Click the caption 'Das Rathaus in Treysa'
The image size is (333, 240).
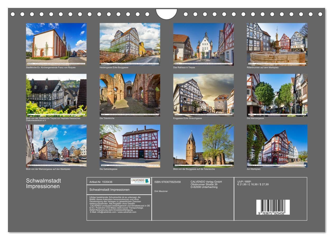coord(184,67)
